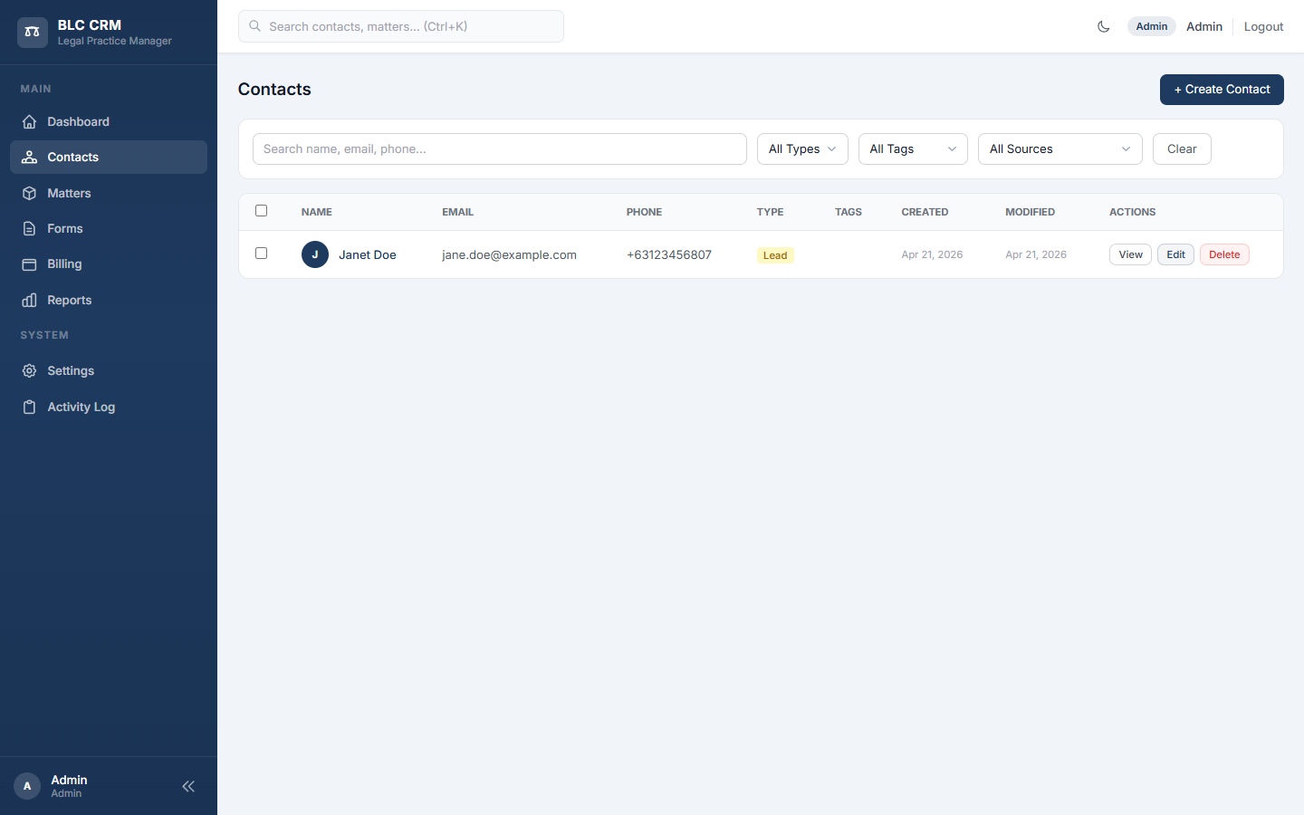Click the Create Contact button
The width and height of the screenshot is (1304, 815).
coord(1222,90)
